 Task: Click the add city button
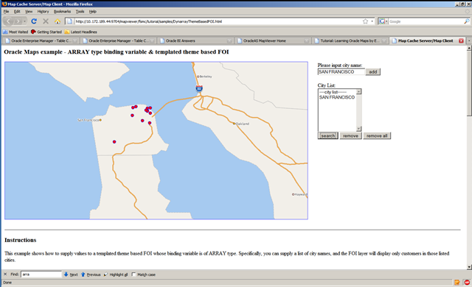(373, 72)
